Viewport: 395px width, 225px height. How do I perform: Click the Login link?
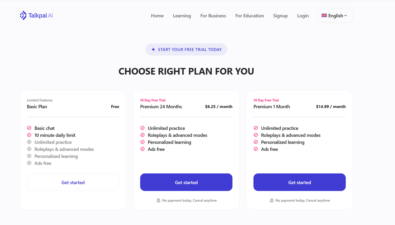303,16
